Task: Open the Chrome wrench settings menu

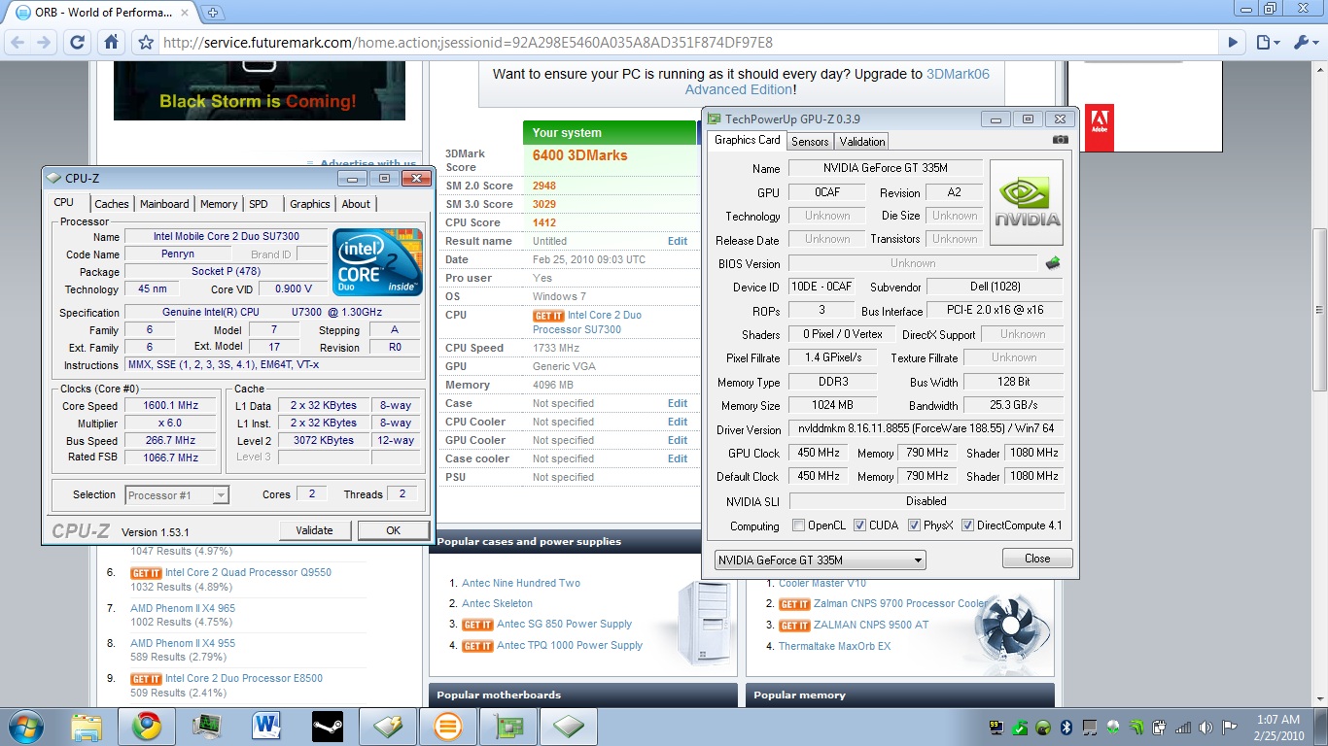Action: point(1305,43)
